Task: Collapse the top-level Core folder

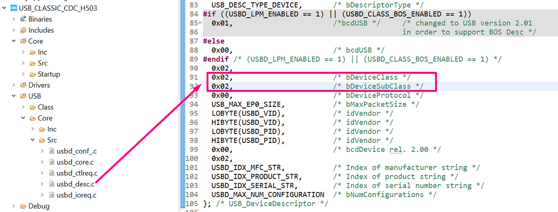Action: click(14, 41)
